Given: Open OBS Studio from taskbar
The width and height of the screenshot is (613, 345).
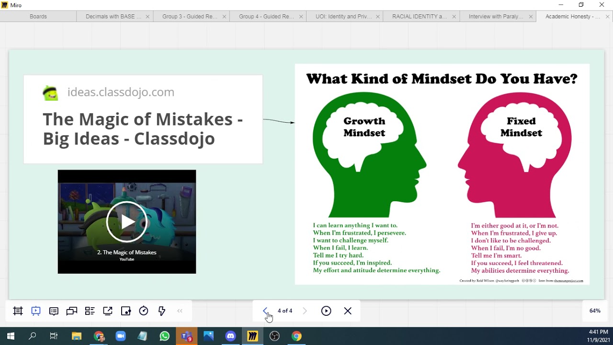Looking at the screenshot, I should tap(274, 336).
